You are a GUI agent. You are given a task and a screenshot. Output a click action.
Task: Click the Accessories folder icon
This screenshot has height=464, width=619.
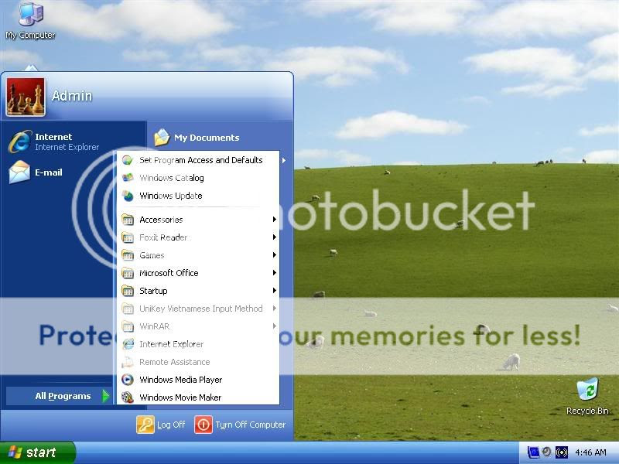pos(128,220)
